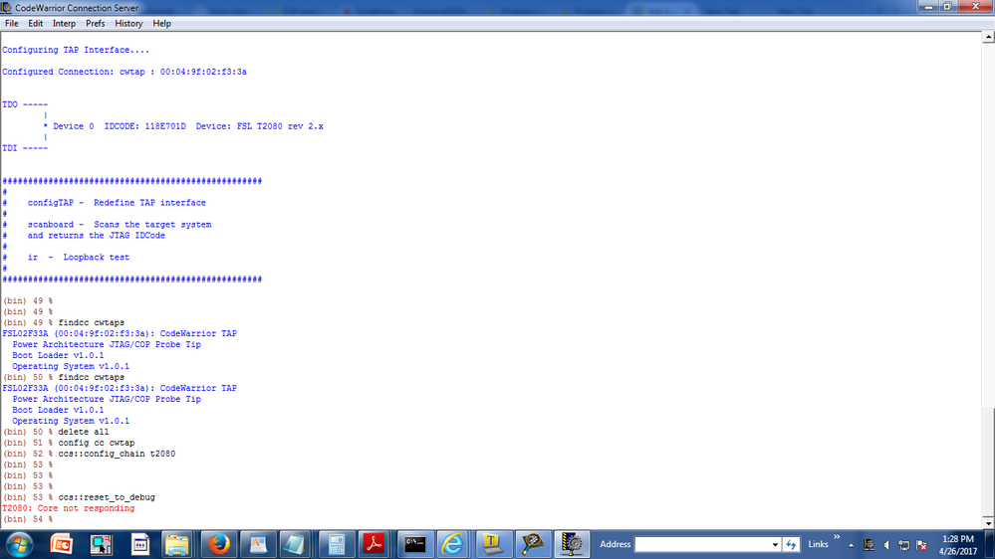Click the "config cc cwtap" command line
The width and height of the screenshot is (995, 559).
(97, 443)
